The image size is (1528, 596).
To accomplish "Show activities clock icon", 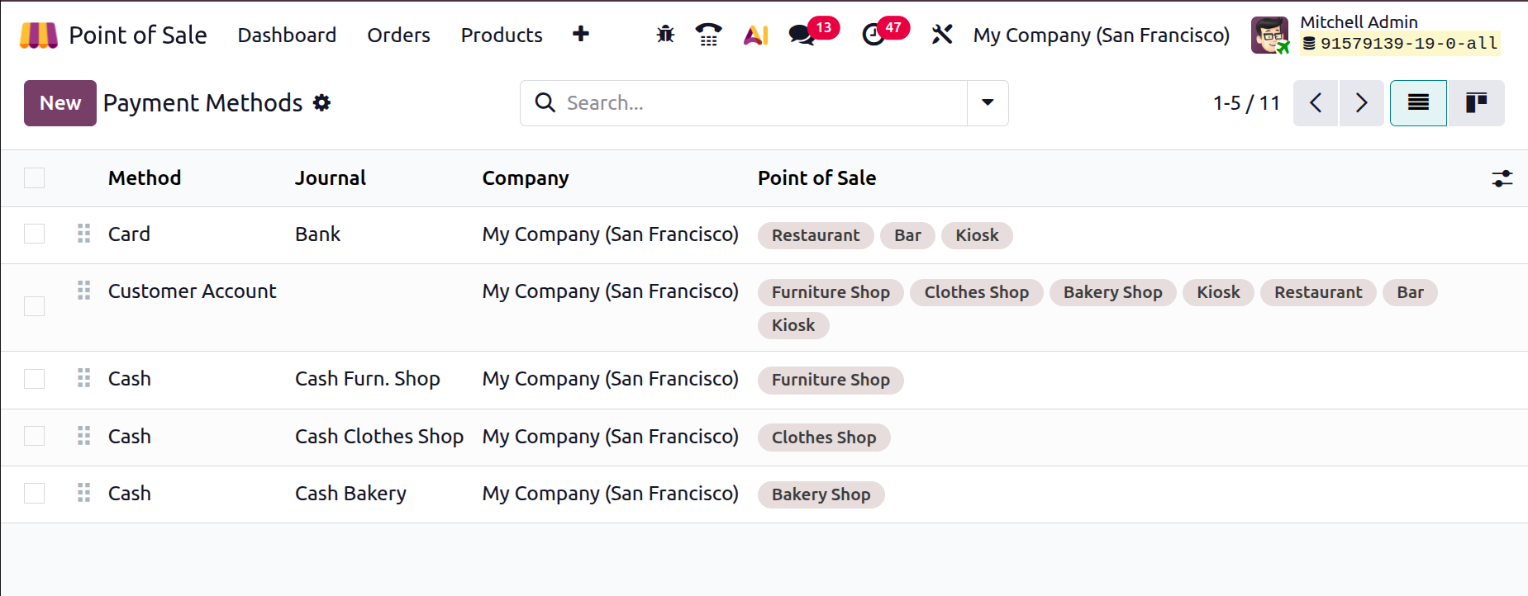I will (873, 35).
